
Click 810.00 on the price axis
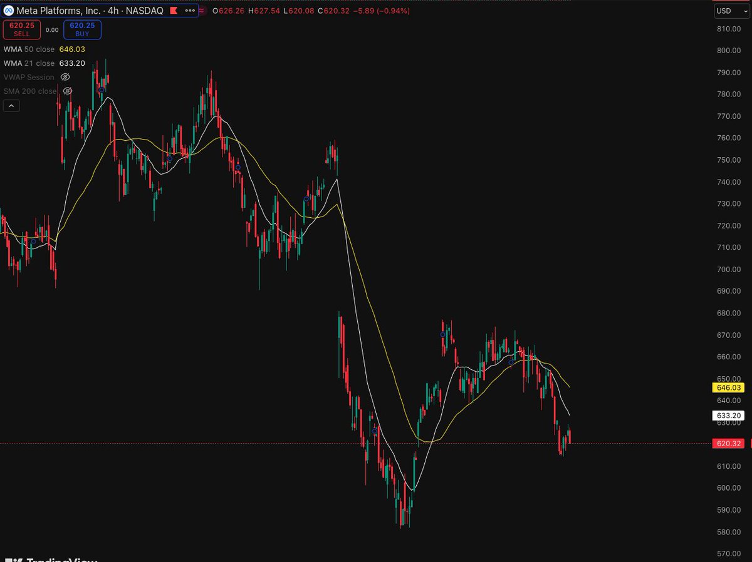pyautogui.click(x=728, y=29)
